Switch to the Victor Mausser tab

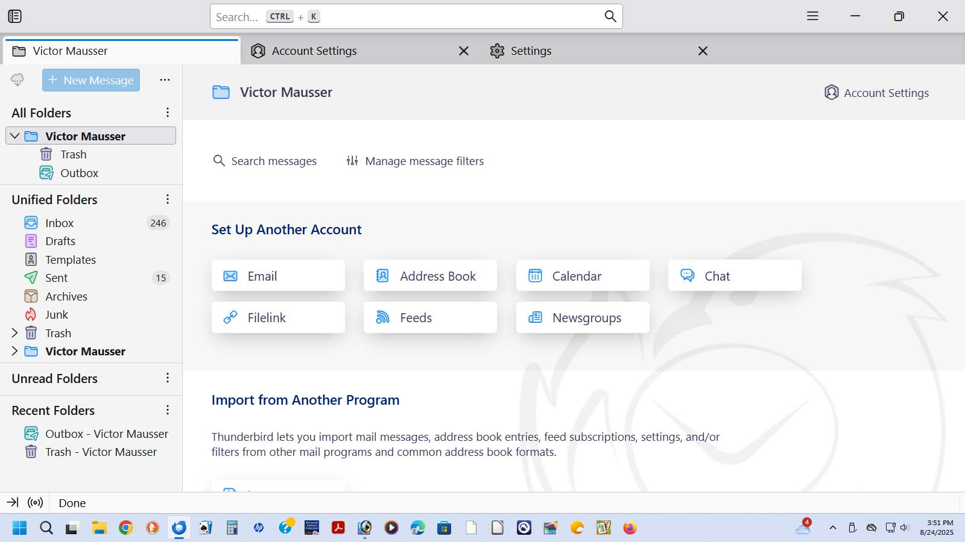point(122,51)
